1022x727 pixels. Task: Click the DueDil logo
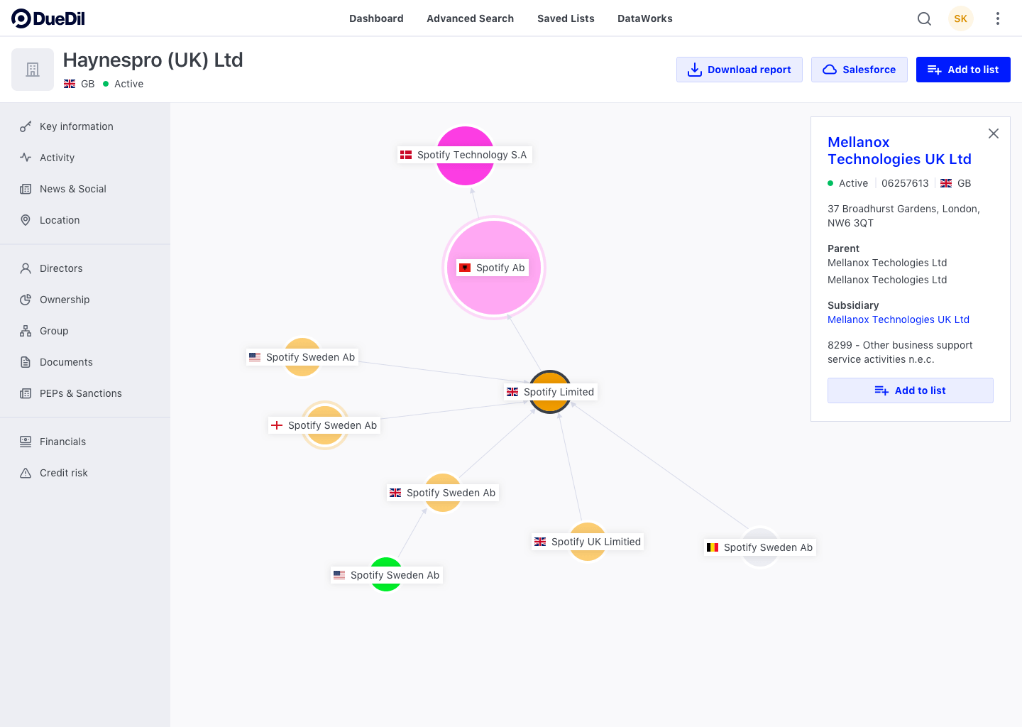(x=48, y=18)
